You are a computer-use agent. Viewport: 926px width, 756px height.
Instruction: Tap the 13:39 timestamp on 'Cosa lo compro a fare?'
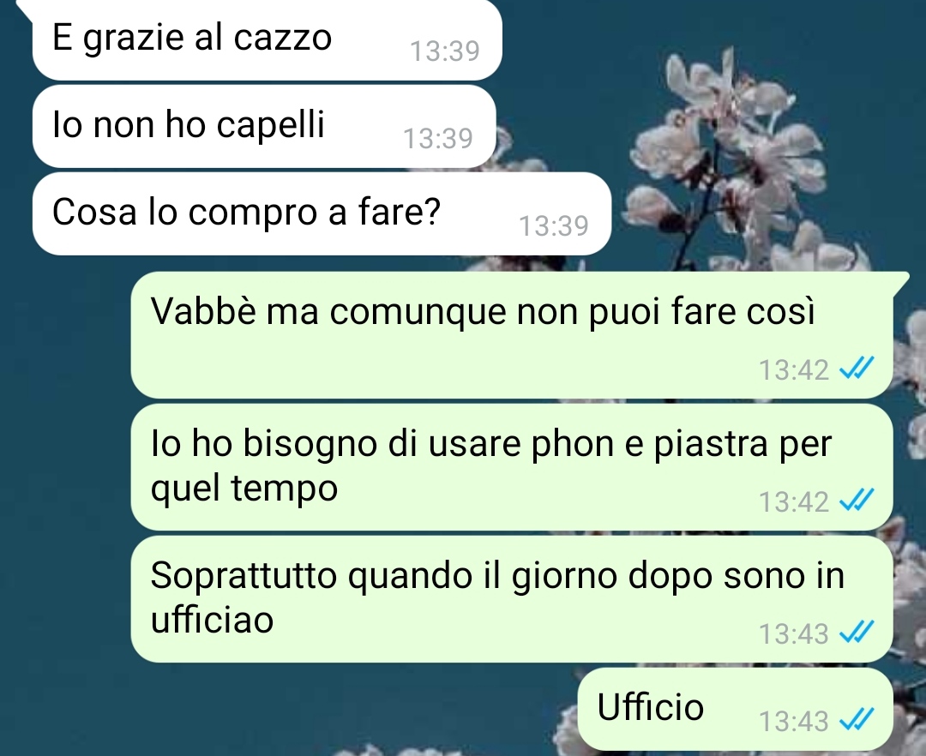[x=553, y=226]
